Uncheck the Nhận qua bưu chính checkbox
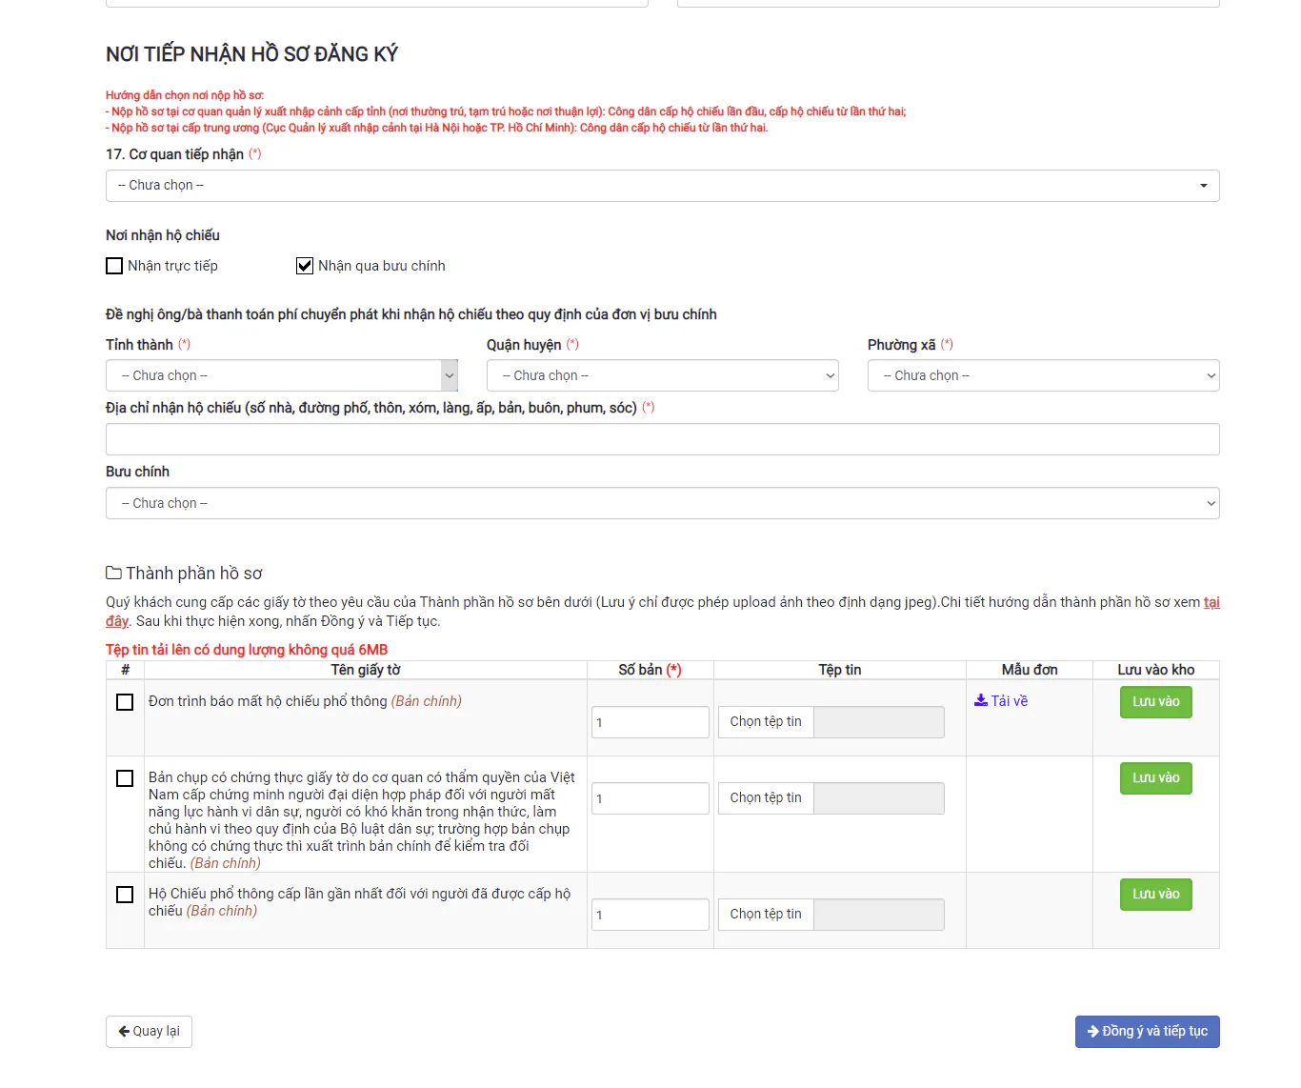Image resolution: width=1301 pixels, height=1088 pixels. 305,266
